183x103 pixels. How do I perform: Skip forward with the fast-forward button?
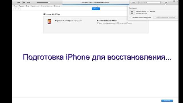29,3
